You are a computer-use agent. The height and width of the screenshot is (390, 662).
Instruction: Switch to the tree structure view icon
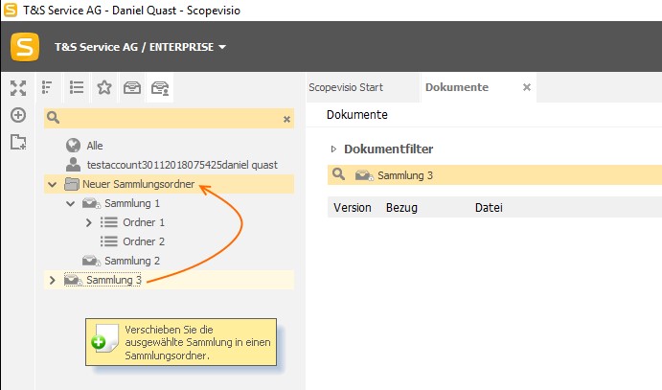point(47,87)
